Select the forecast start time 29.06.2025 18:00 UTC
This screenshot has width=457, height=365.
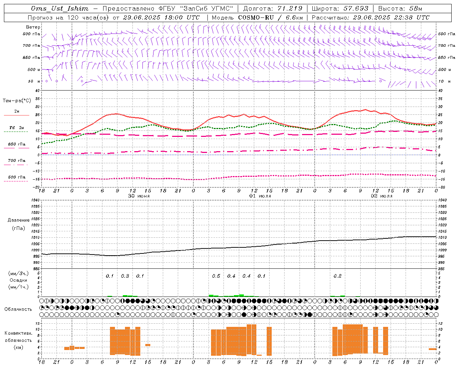click(161, 17)
